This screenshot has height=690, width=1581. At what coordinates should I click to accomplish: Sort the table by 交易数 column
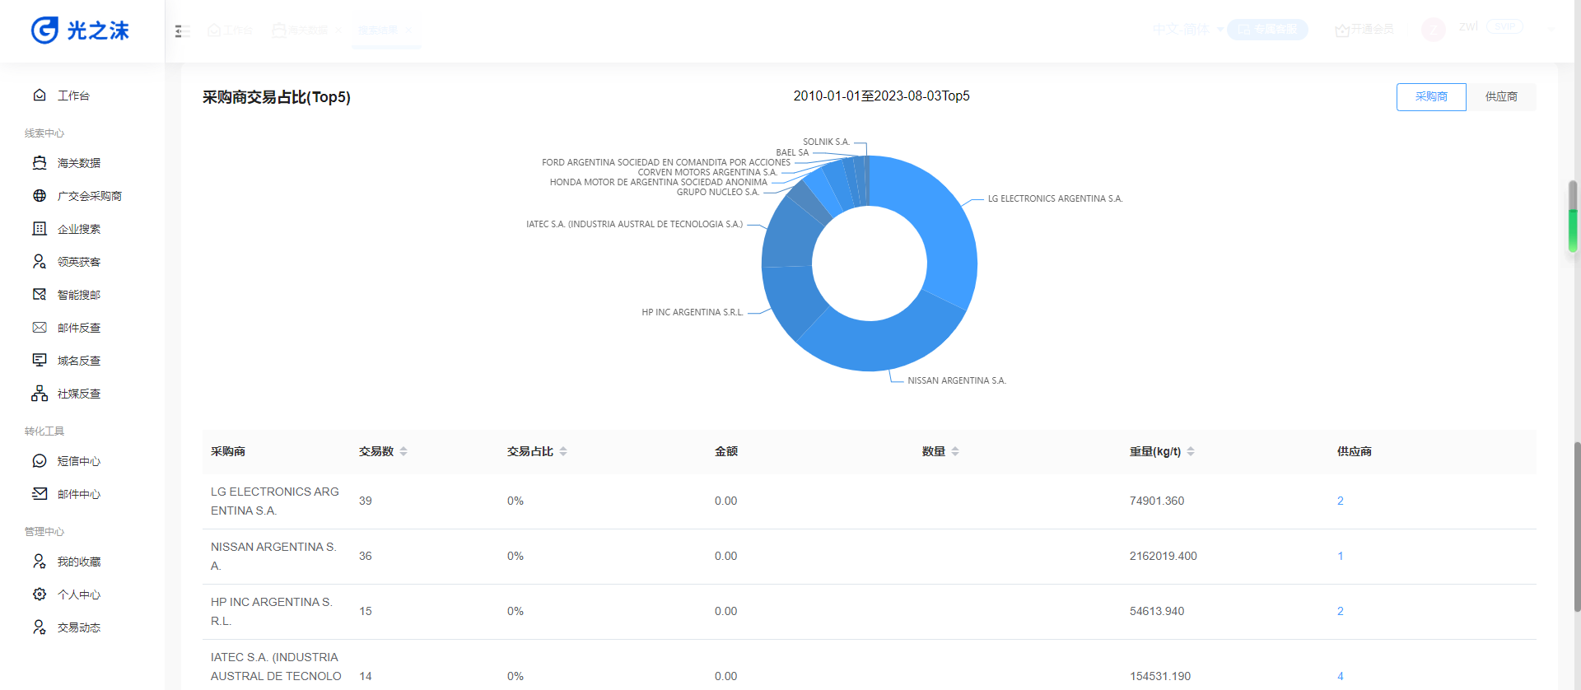coord(403,451)
